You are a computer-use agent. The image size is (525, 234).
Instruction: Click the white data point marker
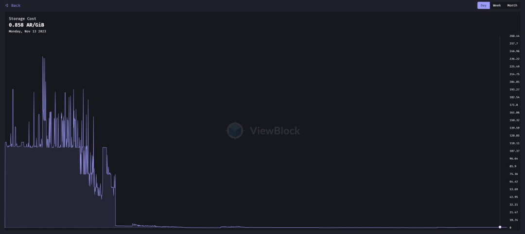click(x=500, y=227)
